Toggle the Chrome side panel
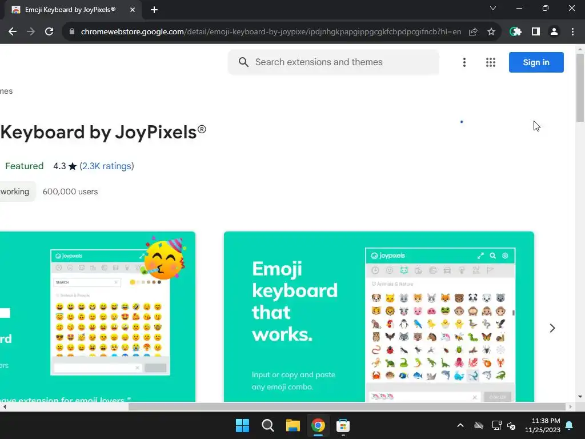585x439 pixels. click(x=536, y=32)
